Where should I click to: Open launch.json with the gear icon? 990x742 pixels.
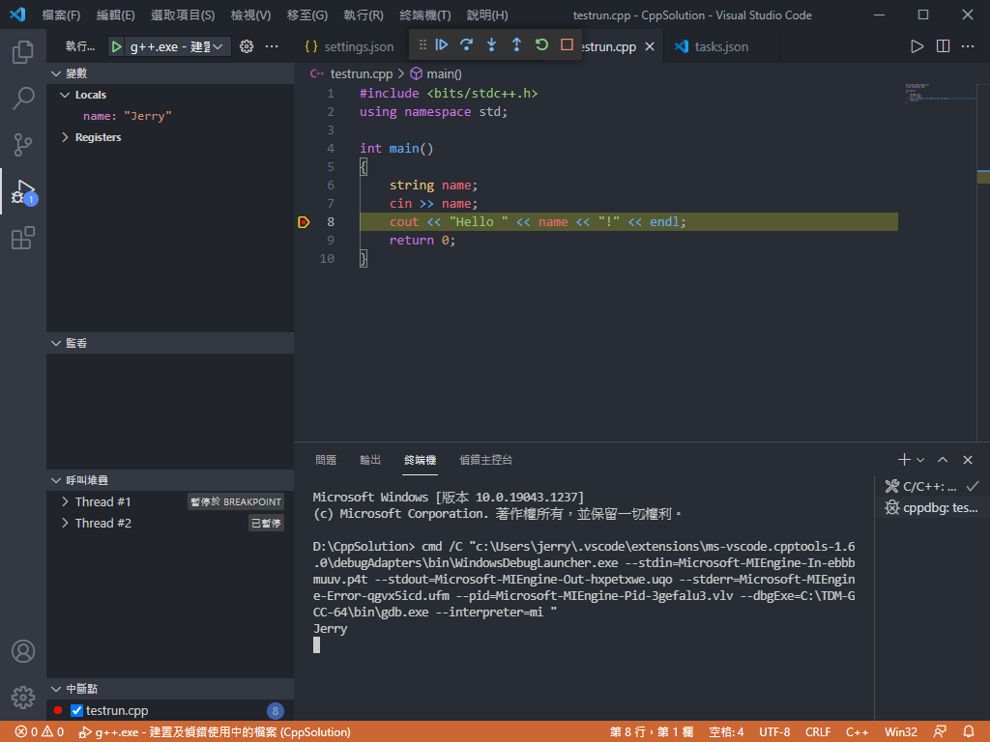[x=247, y=46]
